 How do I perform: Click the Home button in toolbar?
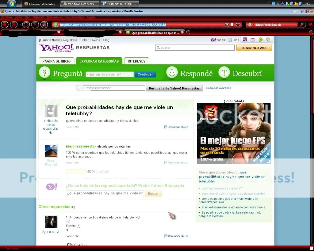point(44,25)
